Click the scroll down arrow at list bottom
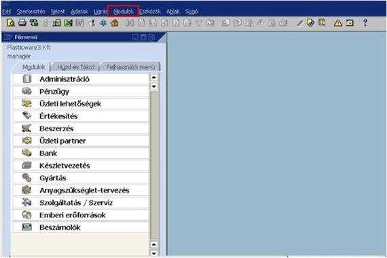The width and height of the screenshot is (387, 258). pos(153,253)
